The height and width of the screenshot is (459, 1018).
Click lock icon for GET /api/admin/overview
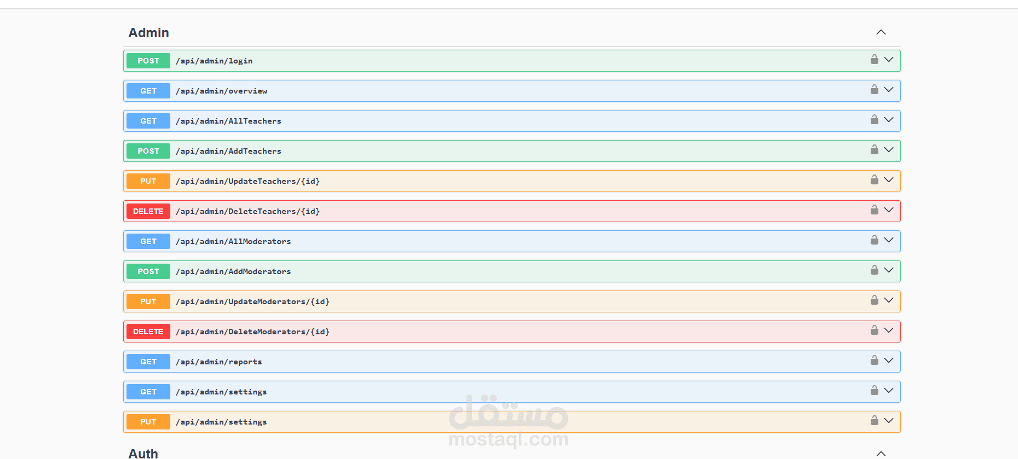click(x=875, y=89)
